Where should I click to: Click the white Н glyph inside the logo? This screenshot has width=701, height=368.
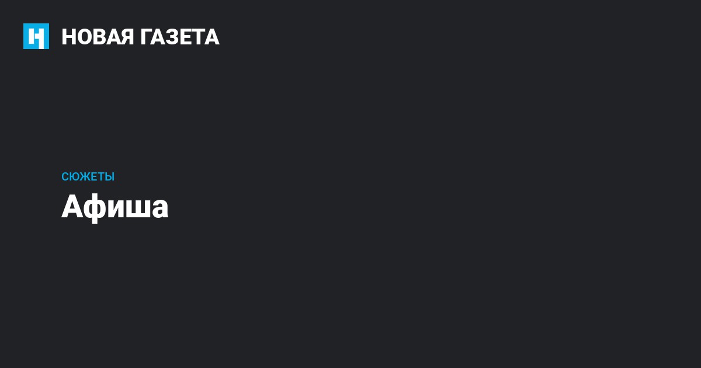pyautogui.click(x=36, y=37)
